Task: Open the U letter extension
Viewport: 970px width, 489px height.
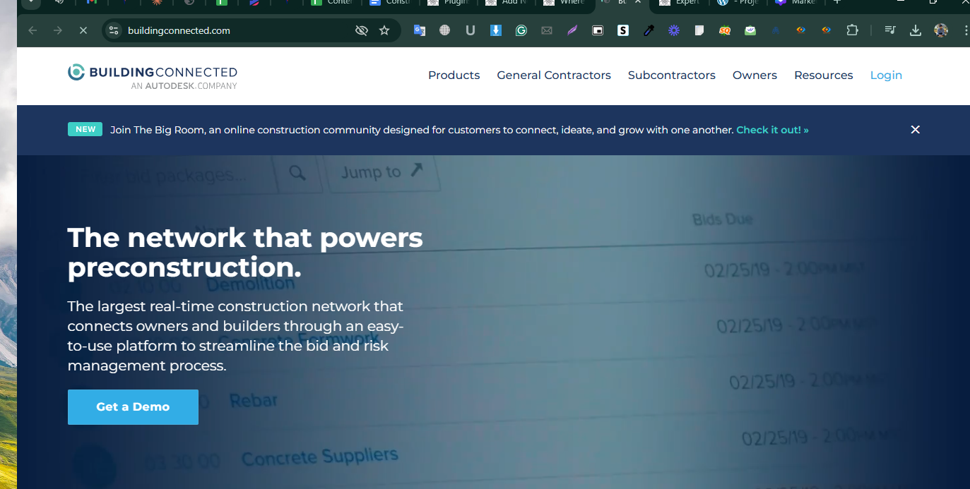Action: [x=470, y=30]
